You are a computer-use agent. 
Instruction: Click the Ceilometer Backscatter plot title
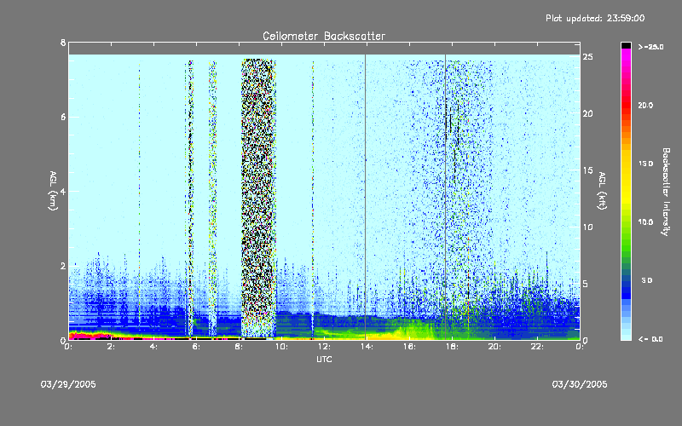pyautogui.click(x=324, y=36)
